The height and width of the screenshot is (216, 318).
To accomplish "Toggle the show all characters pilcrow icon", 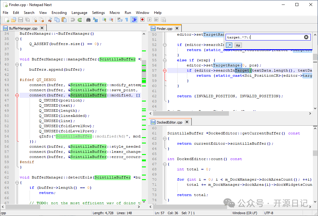I will pos(127,20).
